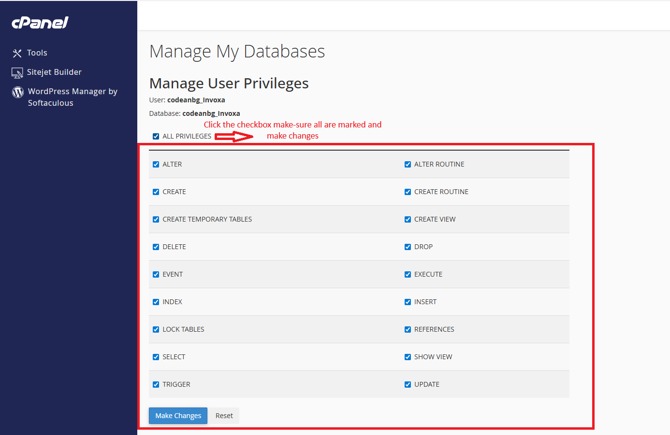Screen dimensions: 670x435
Task: Uncheck the ALTER privilege
Action: point(156,165)
